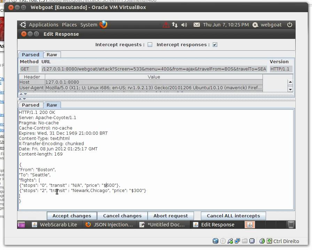Click the red warning triangle indicator
The width and height of the screenshot is (312, 250).
pos(166,25)
